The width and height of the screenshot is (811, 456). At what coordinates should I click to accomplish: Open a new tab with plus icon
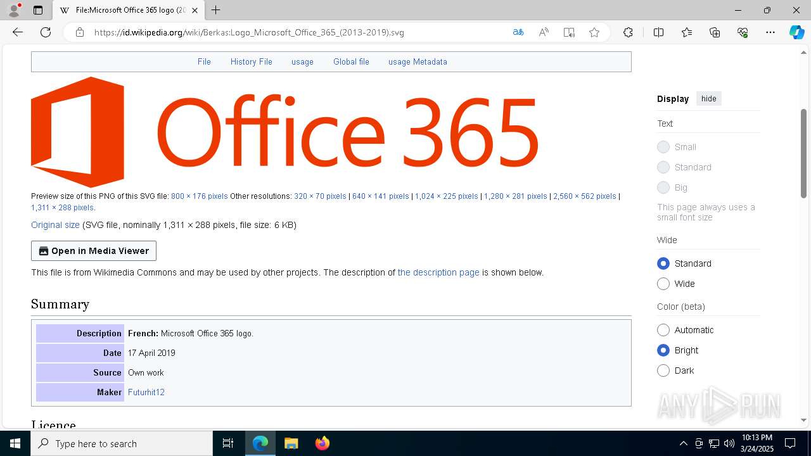pyautogui.click(x=216, y=10)
